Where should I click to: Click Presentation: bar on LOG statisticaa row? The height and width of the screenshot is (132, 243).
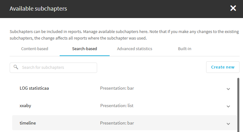tap(117, 88)
